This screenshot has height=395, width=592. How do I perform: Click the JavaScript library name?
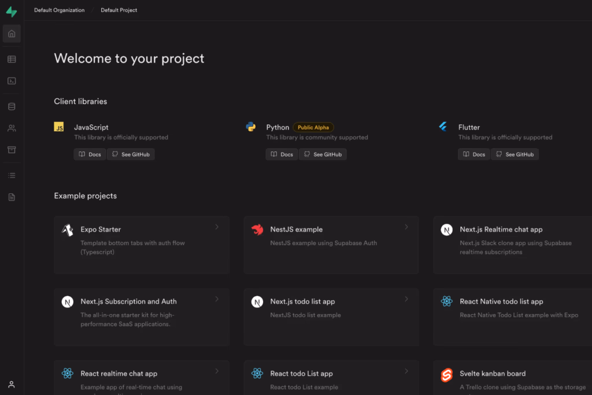coord(91,128)
